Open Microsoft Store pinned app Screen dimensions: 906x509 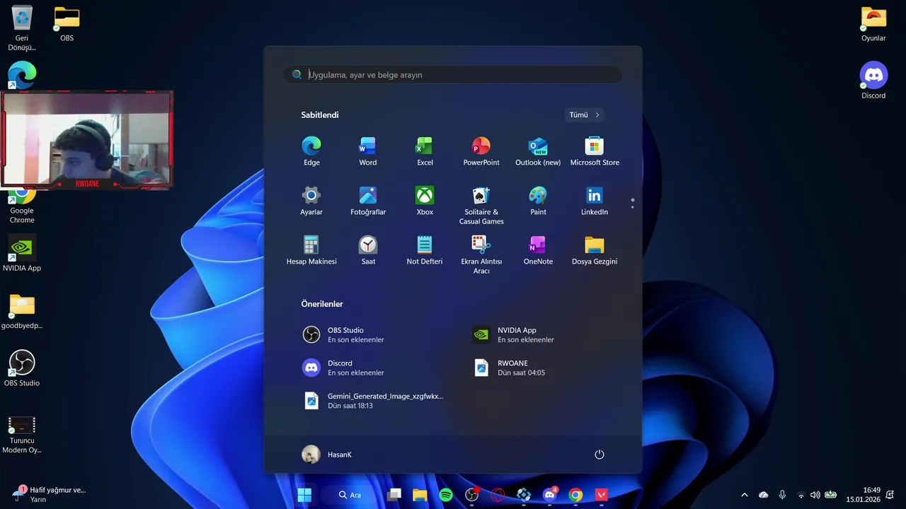click(595, 152)
